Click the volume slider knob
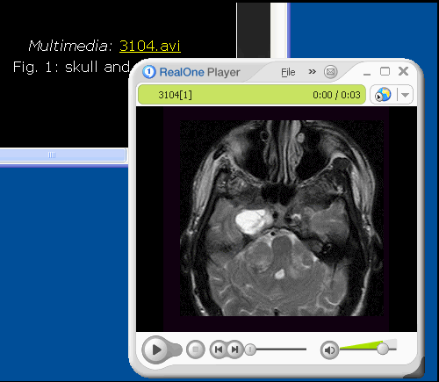439x382 pixels. (383, 349)
